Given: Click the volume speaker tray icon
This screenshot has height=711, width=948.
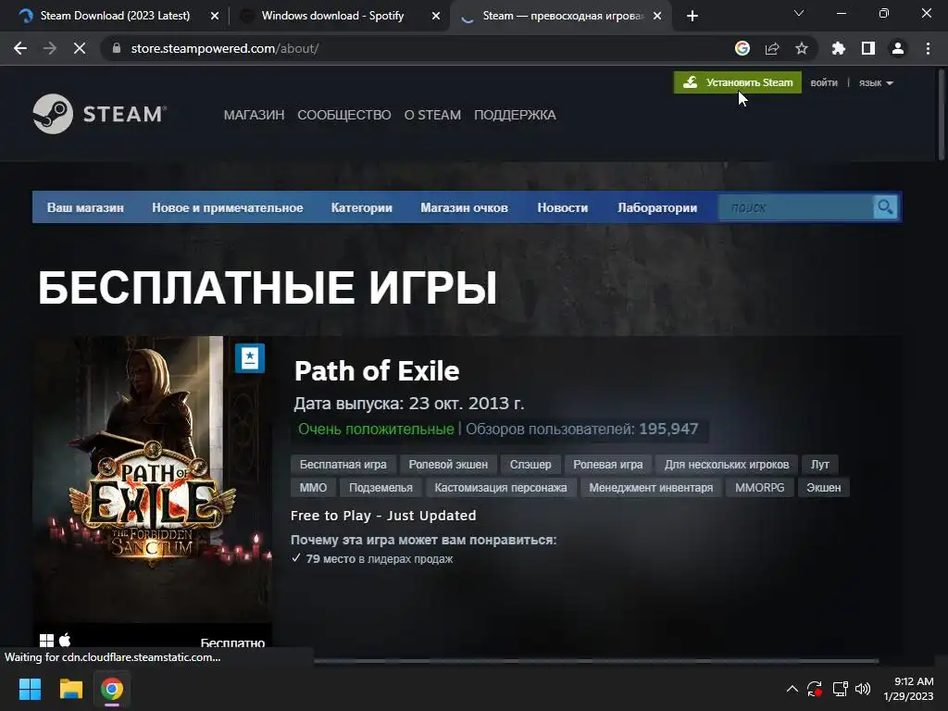Looking at the screenshot, I should point(863,689).
